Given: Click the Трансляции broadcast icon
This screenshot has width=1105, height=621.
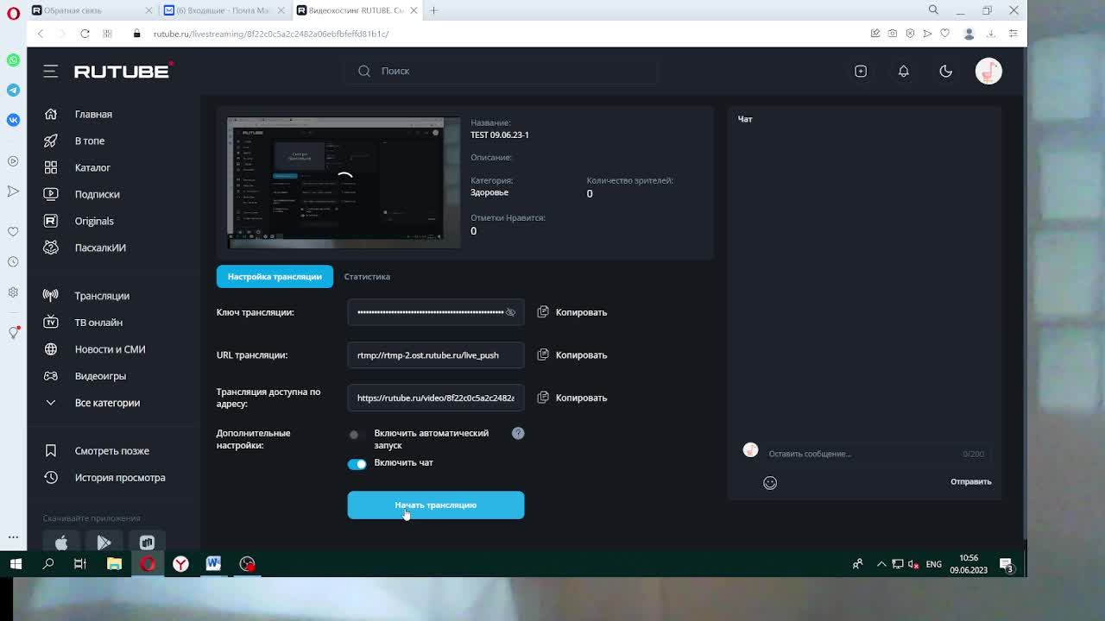Looking at the screenshot, I should pos(51,296).
